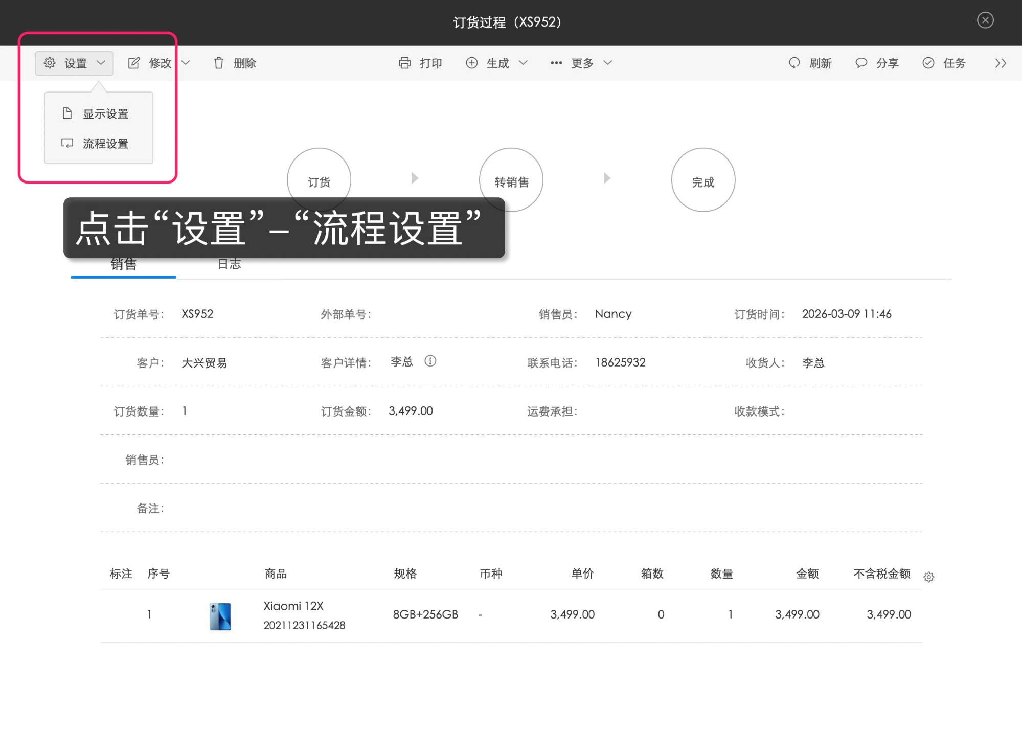
Task: Click the 生成 plus icon
Action: click(x=472, y=62)
